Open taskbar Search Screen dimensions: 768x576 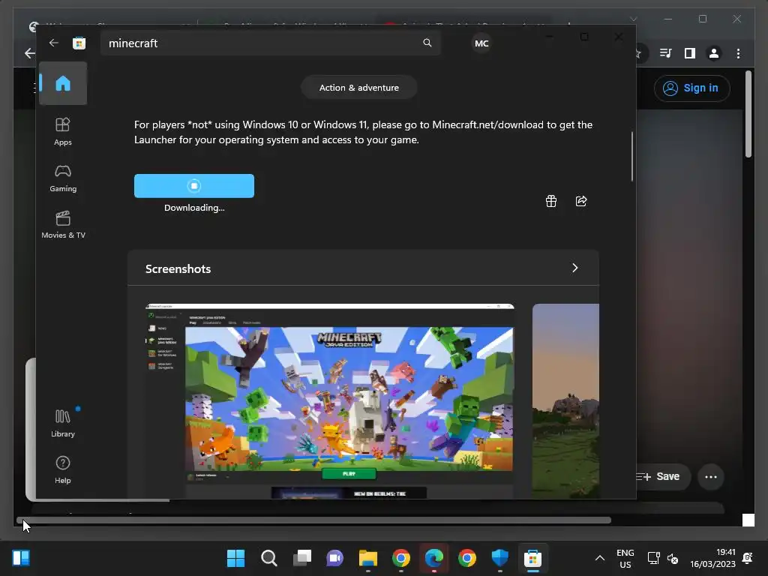click(x=269, y=558)
